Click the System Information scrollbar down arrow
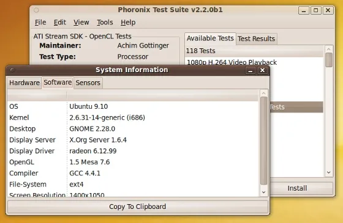The image size is (343, 223). [x=263, y=192]
